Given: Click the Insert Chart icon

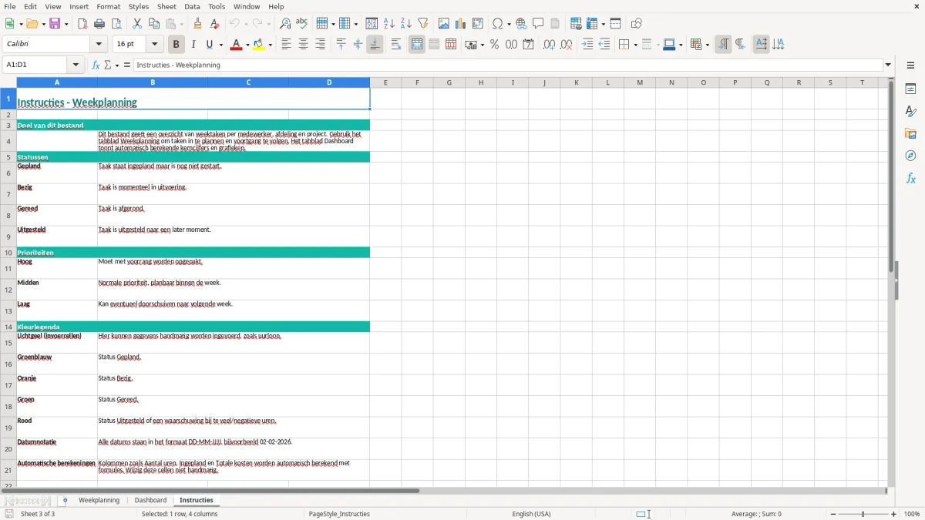Looking at the screenshot, I should click(461, 24).
